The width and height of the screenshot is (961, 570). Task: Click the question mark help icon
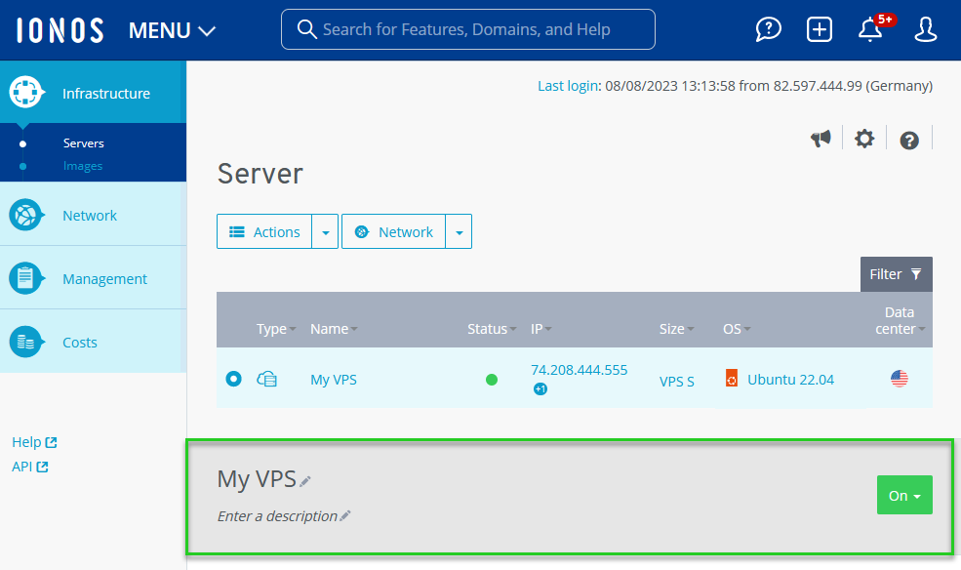tap(909, 140)
